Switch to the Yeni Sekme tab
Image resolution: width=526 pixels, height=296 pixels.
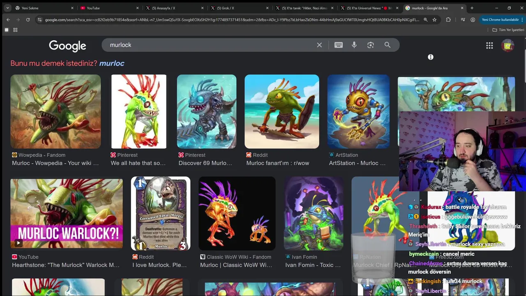44,8
